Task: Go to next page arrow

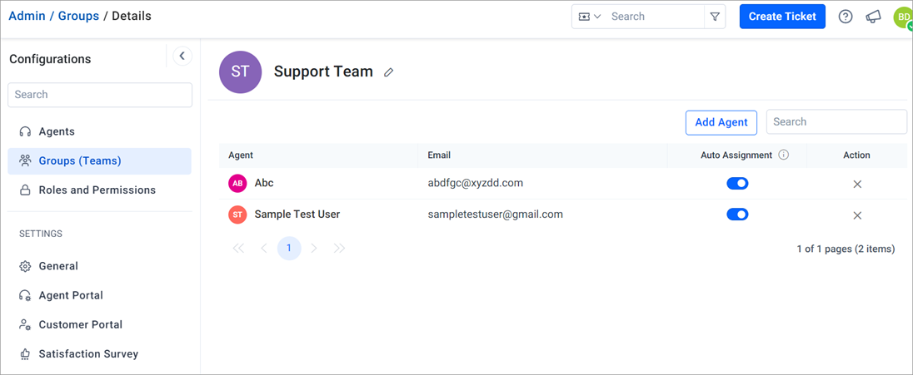Action: (314, 249)
